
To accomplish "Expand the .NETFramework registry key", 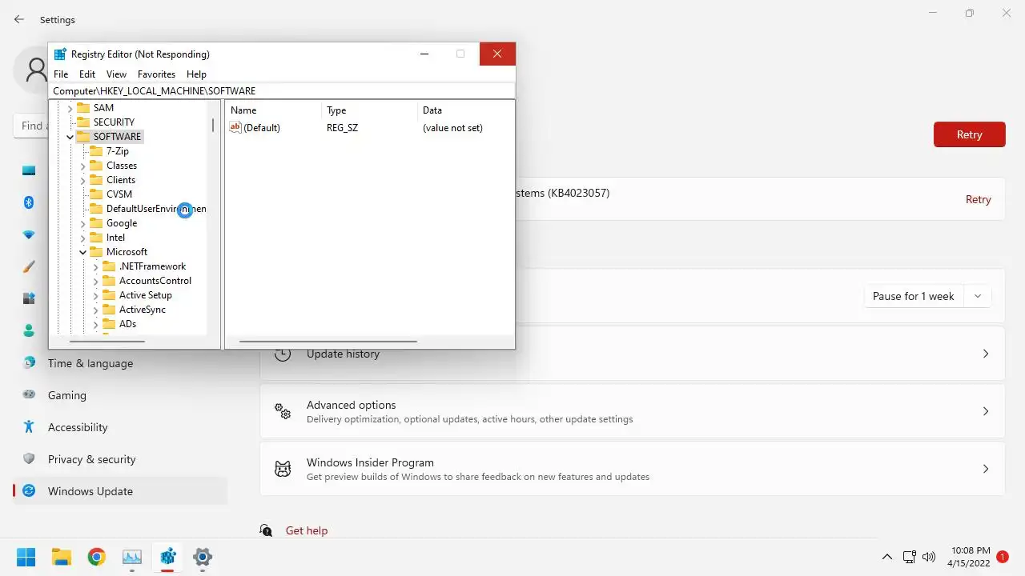I will [95, 266].
